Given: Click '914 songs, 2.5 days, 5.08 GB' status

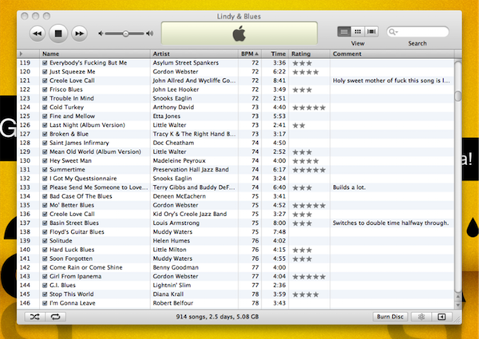Looking at the screenshot, I should click(217, 317).
